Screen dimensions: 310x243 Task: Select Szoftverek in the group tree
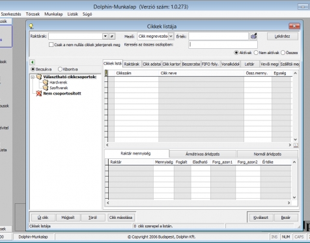pos(59,88)
